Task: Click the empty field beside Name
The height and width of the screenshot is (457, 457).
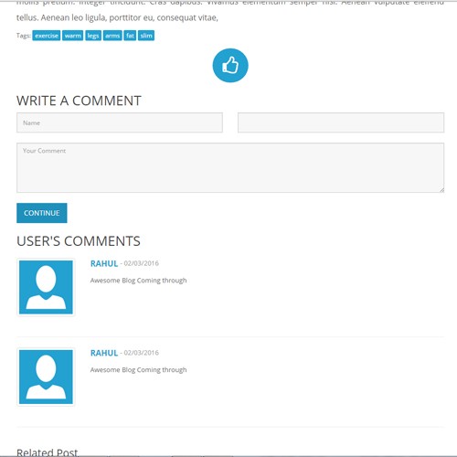Action: point(341,122)
